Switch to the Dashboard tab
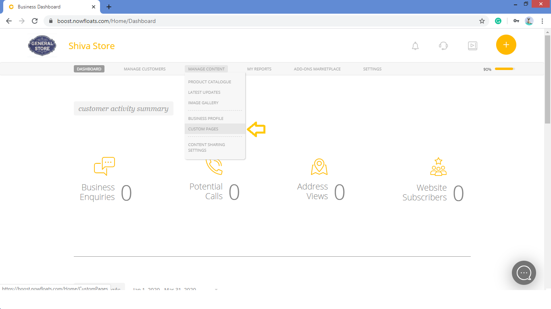Screen dimensions: 551x309 click(x=89, y=69)
